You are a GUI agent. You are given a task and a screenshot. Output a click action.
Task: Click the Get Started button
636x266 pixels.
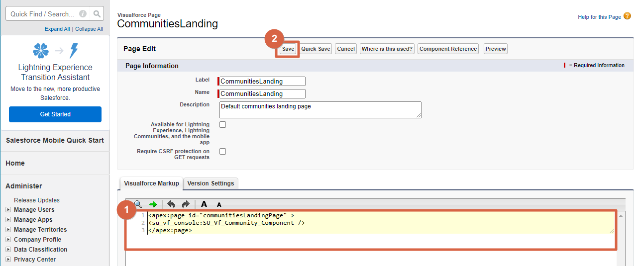tap(55, 114)
